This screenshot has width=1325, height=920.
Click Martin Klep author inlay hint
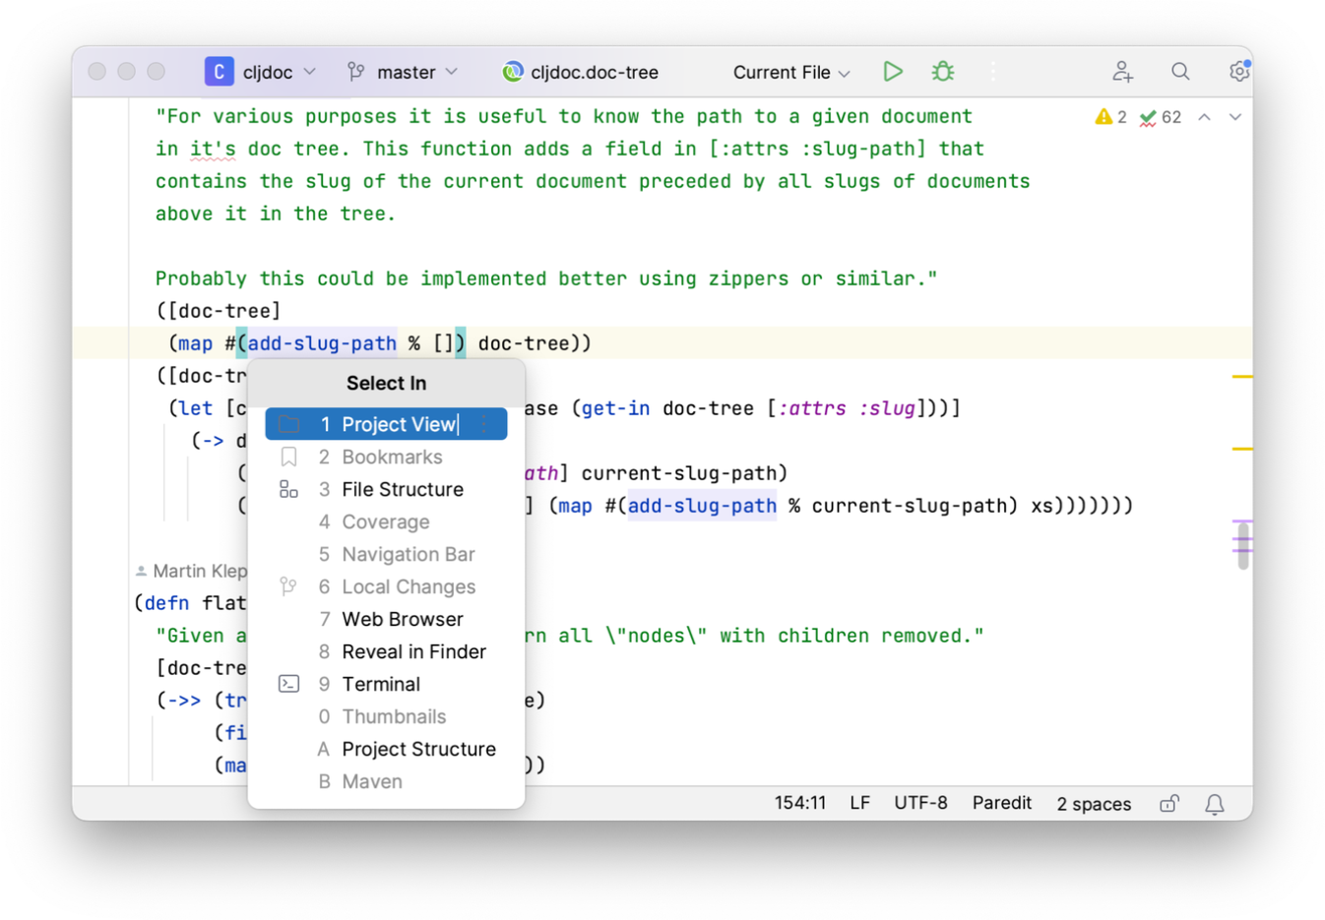191,571
